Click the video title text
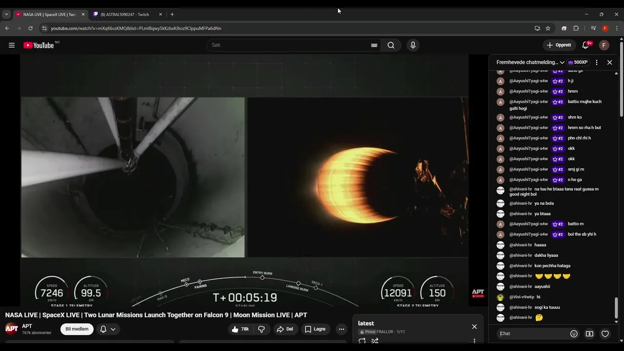 coord(156,315)
